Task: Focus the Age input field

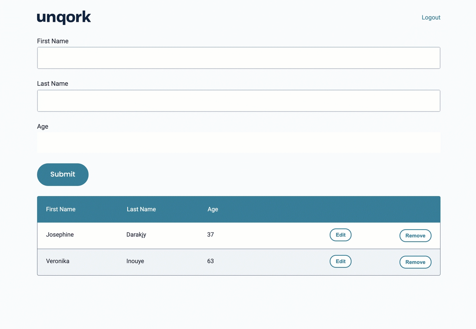Action: point(239,143)
